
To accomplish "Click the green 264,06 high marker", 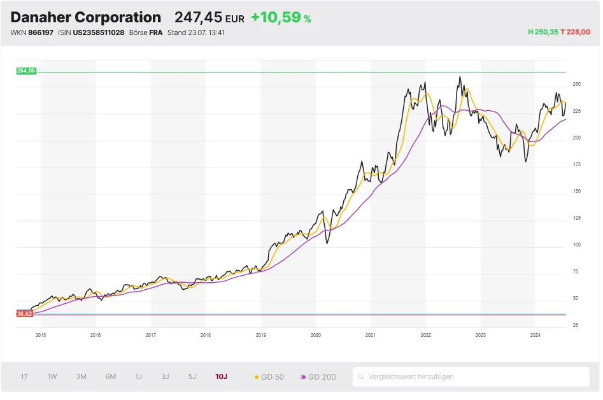I will click(26, 71).
